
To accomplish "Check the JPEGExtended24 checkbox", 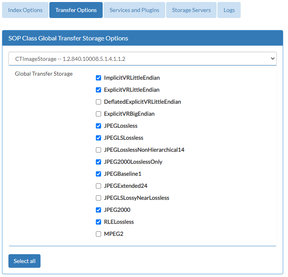I will coord(98,186).
